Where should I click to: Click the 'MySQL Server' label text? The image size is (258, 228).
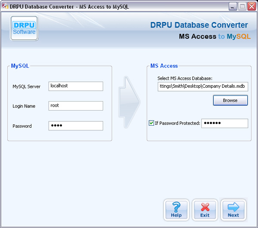[27, 86]
